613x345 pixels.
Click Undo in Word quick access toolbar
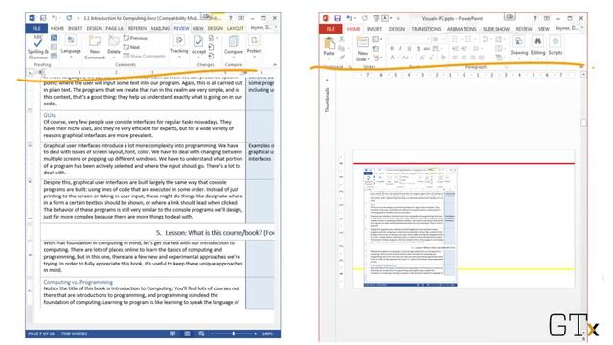55,18
